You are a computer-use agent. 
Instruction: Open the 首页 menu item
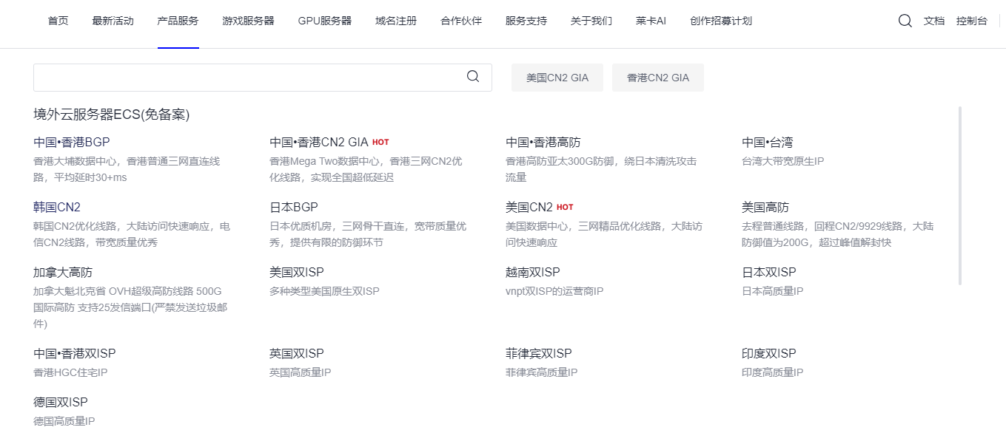point(58,21)
